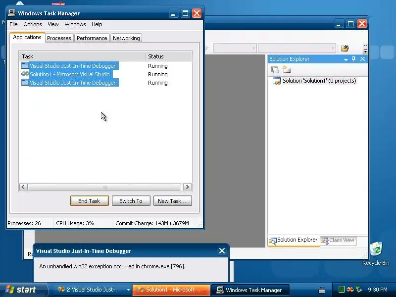
Task: Close the Solution Explorer panel
Action: click(363, 59)
